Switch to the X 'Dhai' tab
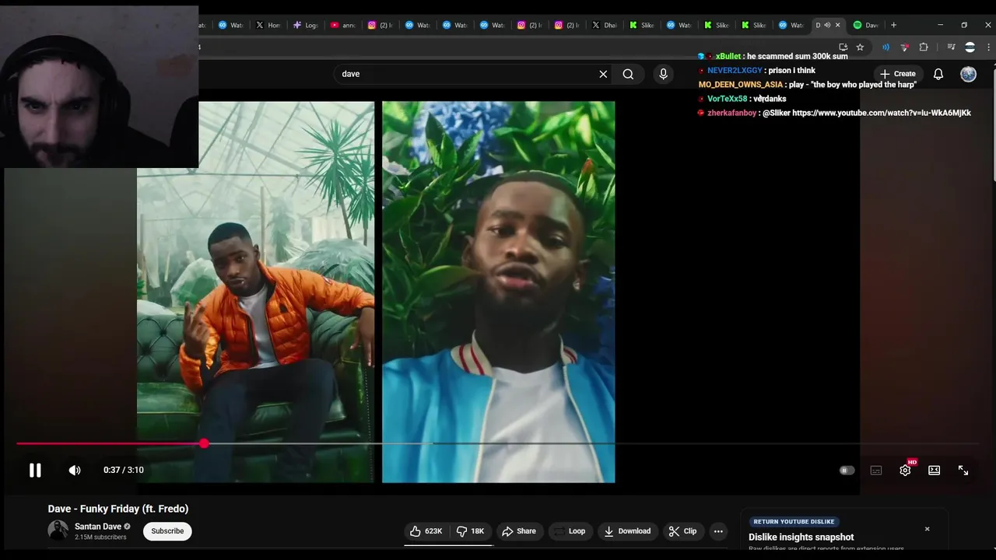The width and height of the screenshot is (996, 560). pos(604,25)
